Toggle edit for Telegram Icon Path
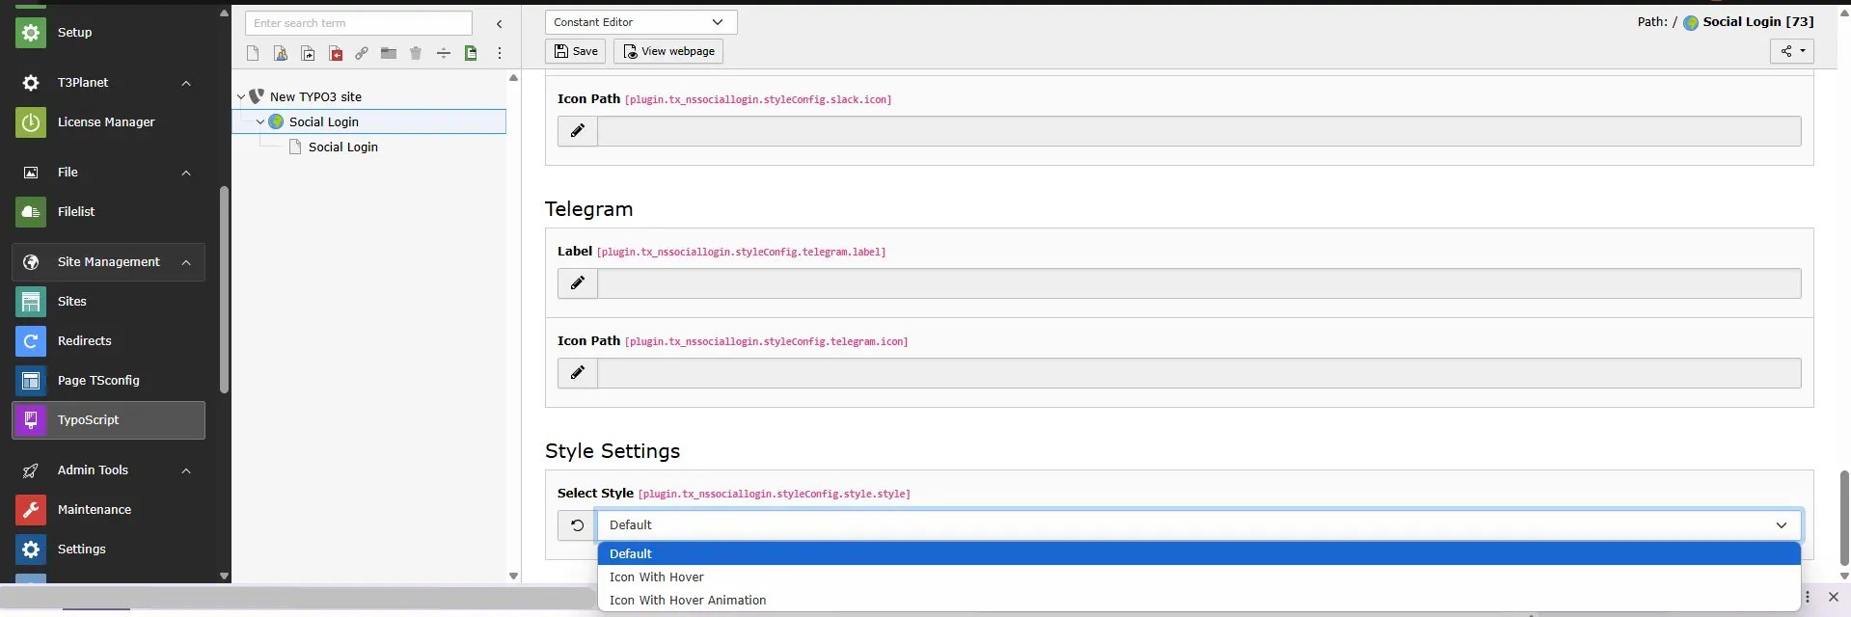Image resolution: width=1851 pixels, height=617 pixels. [x=578, y=372]
